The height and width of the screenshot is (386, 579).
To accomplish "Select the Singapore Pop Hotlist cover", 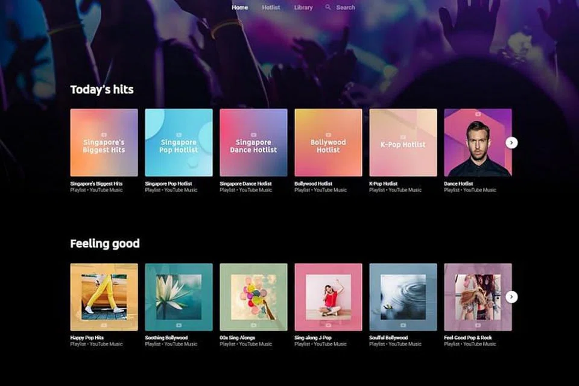I will coord(179,142).
